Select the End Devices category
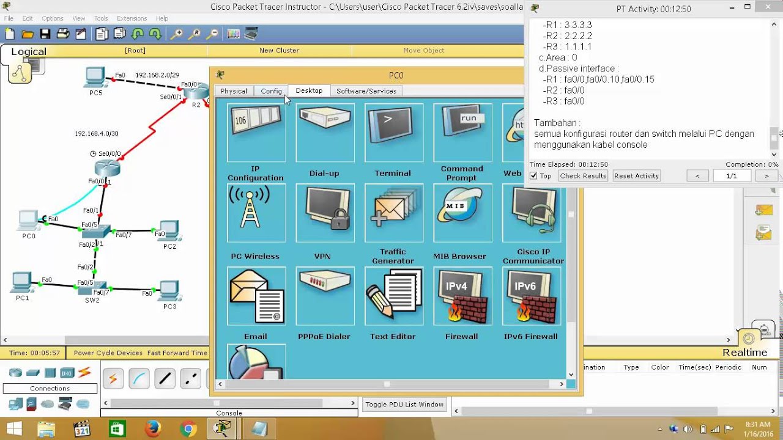Image resolution: width=783 pixels, height=440 pixels. (15, 404)
